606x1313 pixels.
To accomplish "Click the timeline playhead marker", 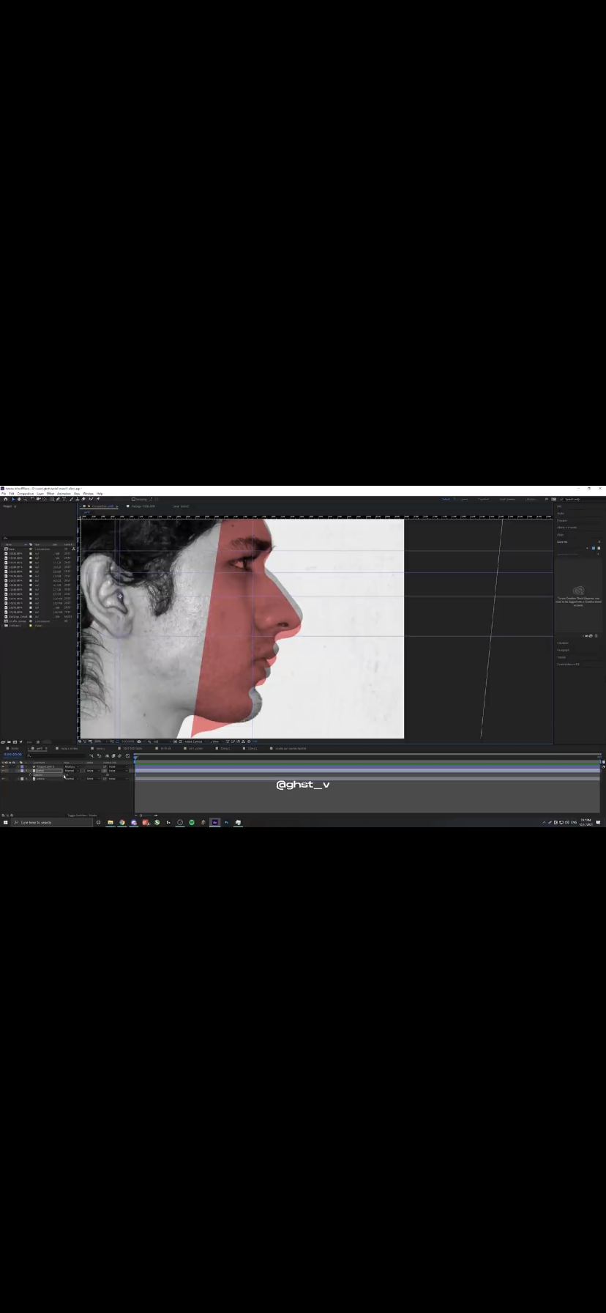I will coord(135,757).
